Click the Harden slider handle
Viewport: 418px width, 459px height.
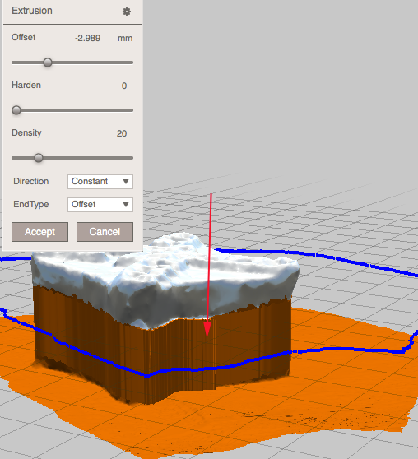coord(16,110)
